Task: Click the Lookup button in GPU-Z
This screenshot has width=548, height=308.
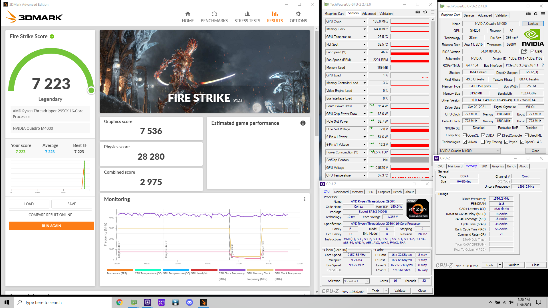Action: 533,24
